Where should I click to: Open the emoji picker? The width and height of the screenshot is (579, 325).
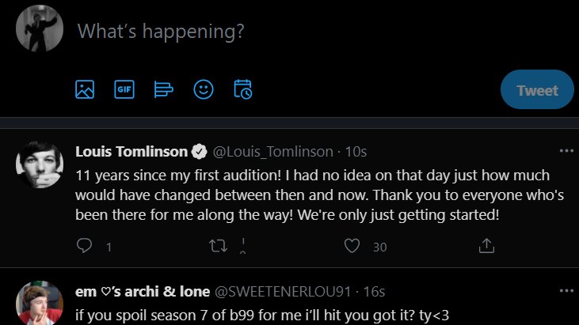[x=204, y=89]
